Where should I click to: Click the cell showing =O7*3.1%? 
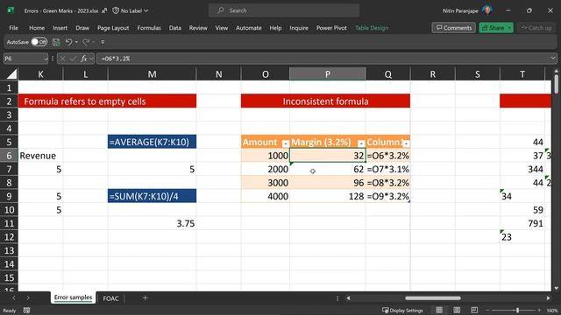pos(387,169)
